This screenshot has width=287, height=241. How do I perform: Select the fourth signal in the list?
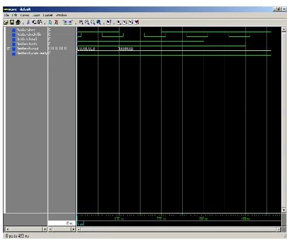pyautogui.click(x=27, y=44)
